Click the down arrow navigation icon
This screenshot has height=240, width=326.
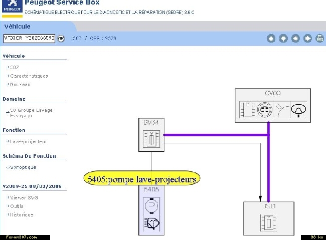click(283, 39)
